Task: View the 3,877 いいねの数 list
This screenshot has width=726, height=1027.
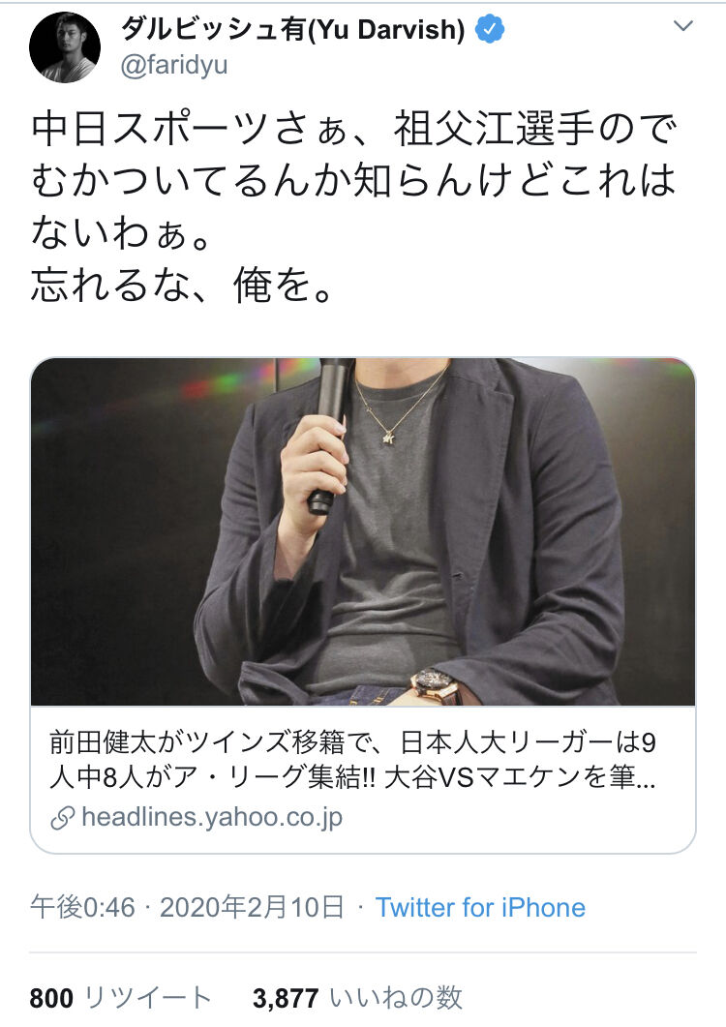Action: pyautogui.click(x=358, y=998)
